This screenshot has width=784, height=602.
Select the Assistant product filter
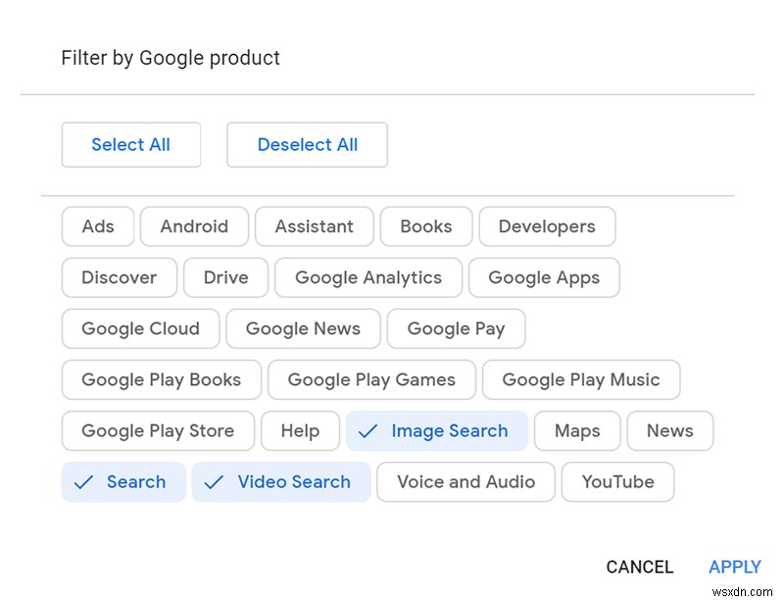click(x=314, y=226)
